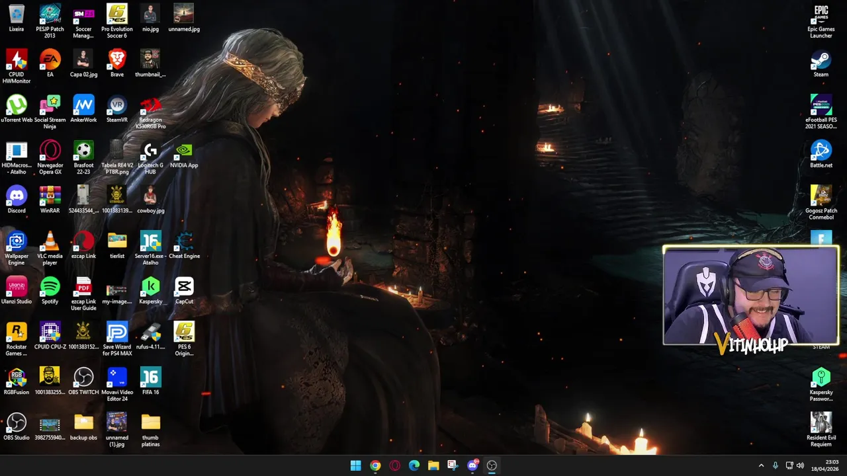Launch Social Stream Ninja shortcut

(50, 112)
